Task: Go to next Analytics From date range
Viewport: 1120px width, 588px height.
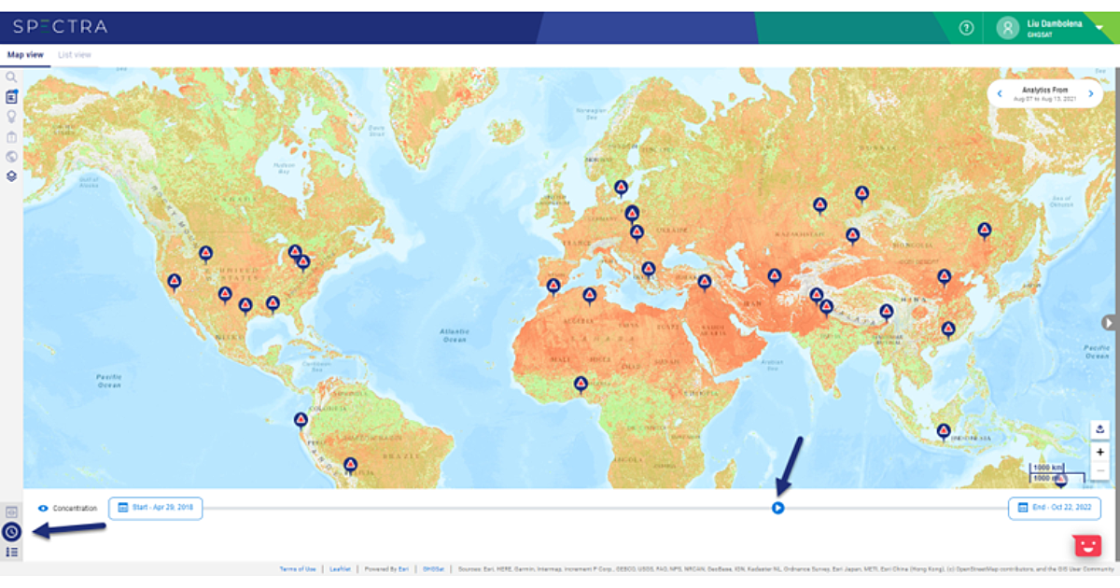Action: 1090,93
